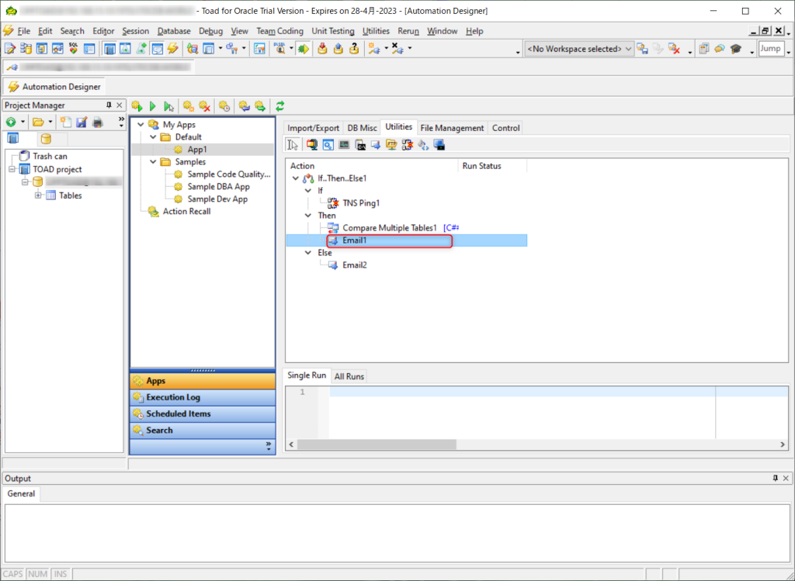Select the TNS Ping1 action row

[x=361, y=203]
